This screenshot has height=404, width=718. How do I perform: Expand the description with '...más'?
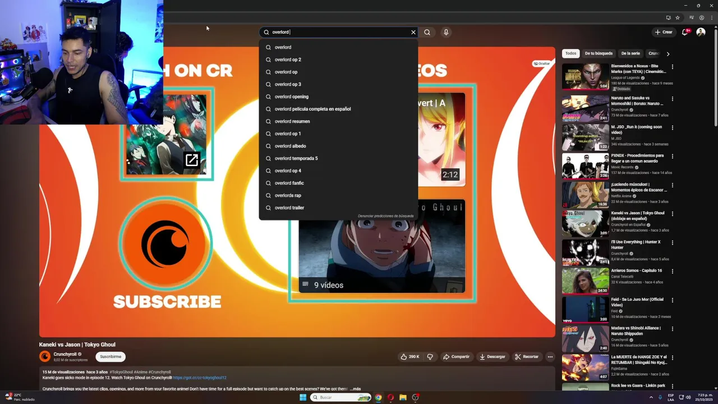[x=356, y=389]
